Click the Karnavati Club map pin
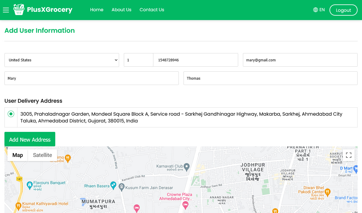The height and width of the screenshot is (213, 362). click(x=186, y=166)
